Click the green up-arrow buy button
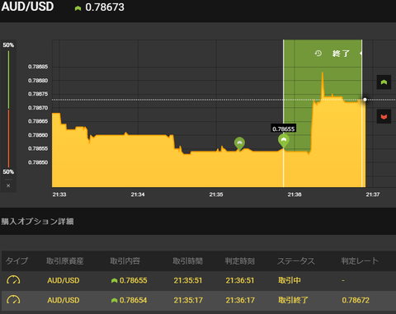The height and width of the screenshot is (314, 396). click(x=384, y=82)
